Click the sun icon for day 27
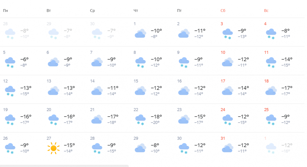 [x=53, y=148]
